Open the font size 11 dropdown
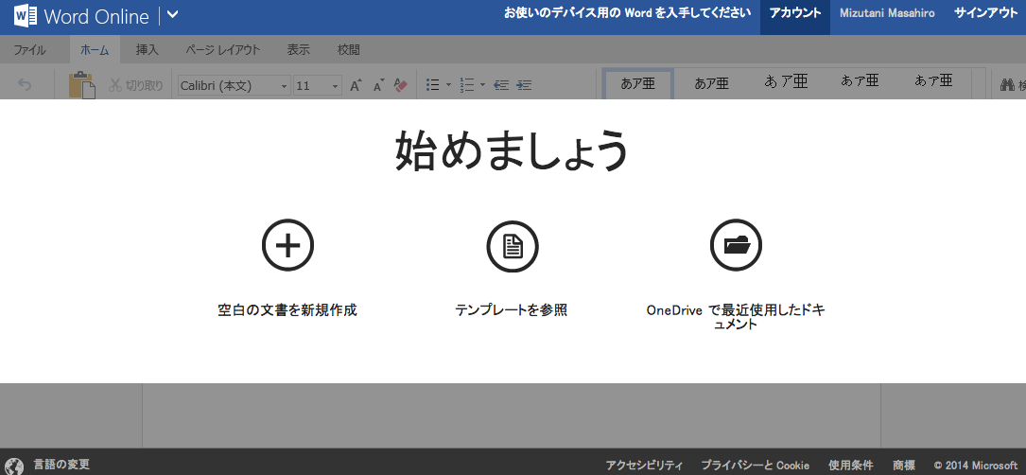1026x475 pixels. pos(335,86)
